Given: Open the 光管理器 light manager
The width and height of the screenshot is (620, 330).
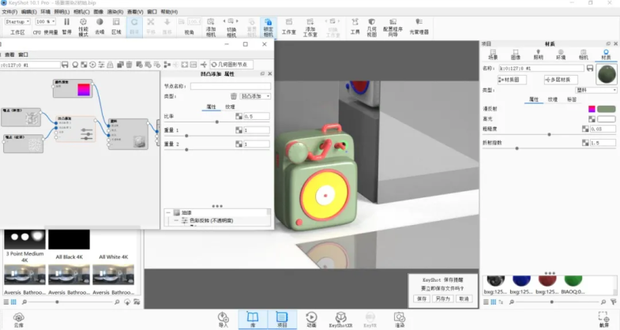Looking at the screenshot, I should pos(419,27).
